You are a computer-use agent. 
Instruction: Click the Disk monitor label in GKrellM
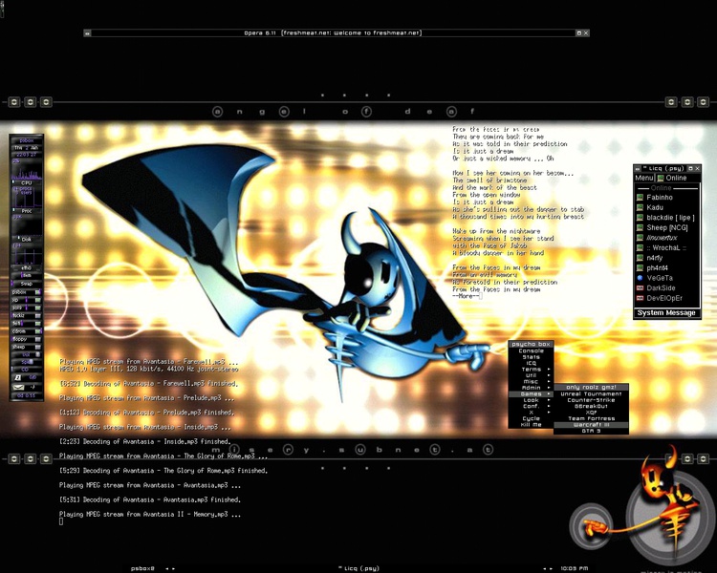26,240
